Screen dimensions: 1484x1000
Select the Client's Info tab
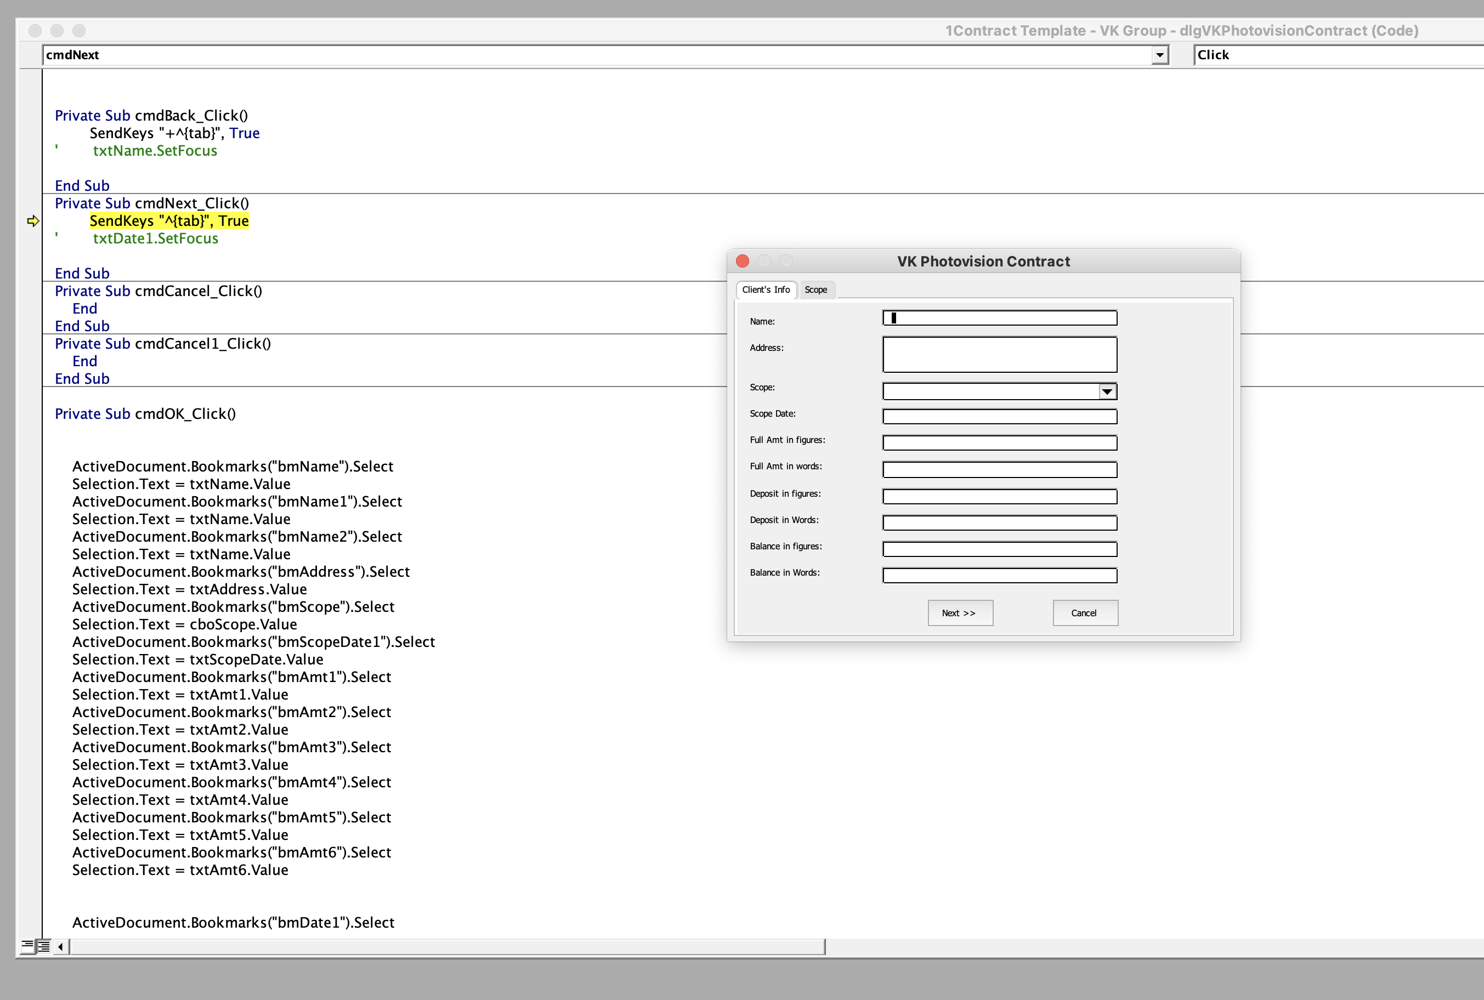[x=766, y=289]
